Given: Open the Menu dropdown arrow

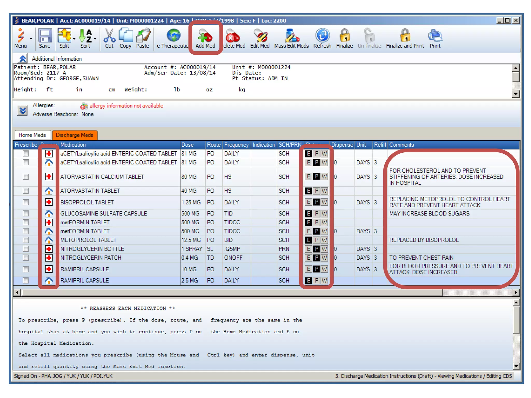Looking at the screenshot, I should pos(31,39).
